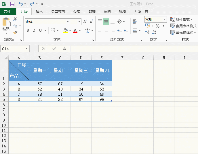Open the wén phonetic guide tool

tap(87, 30)
